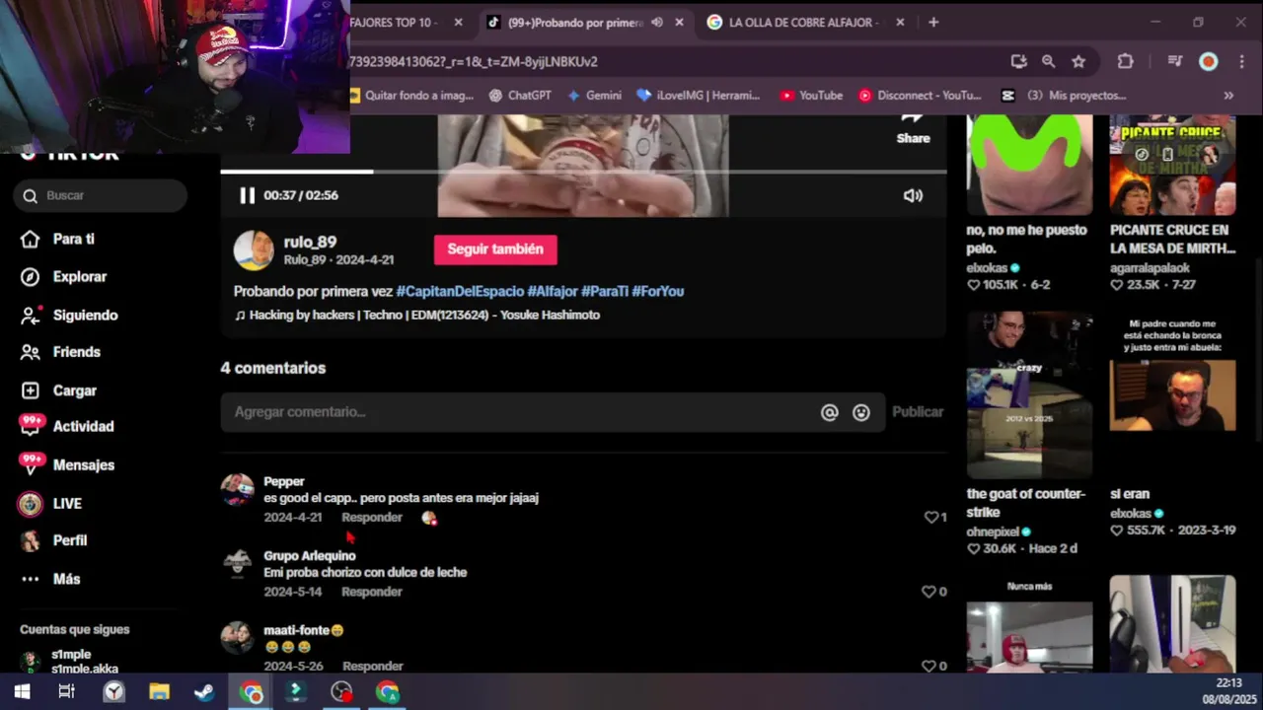Expand the bookmarks overflow chevron
The image size is (1263, 710).
coord(1228,96)
